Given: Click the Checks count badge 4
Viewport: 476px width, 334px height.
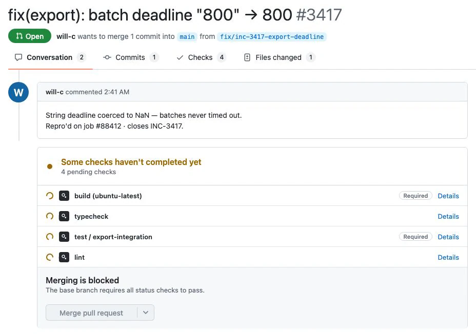Looking at the screenshot, I should 222,57.
